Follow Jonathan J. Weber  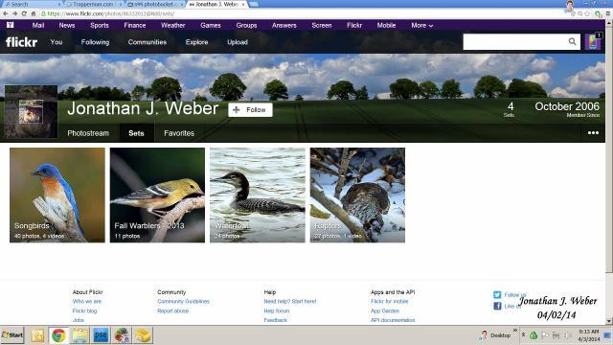(250, 110)
